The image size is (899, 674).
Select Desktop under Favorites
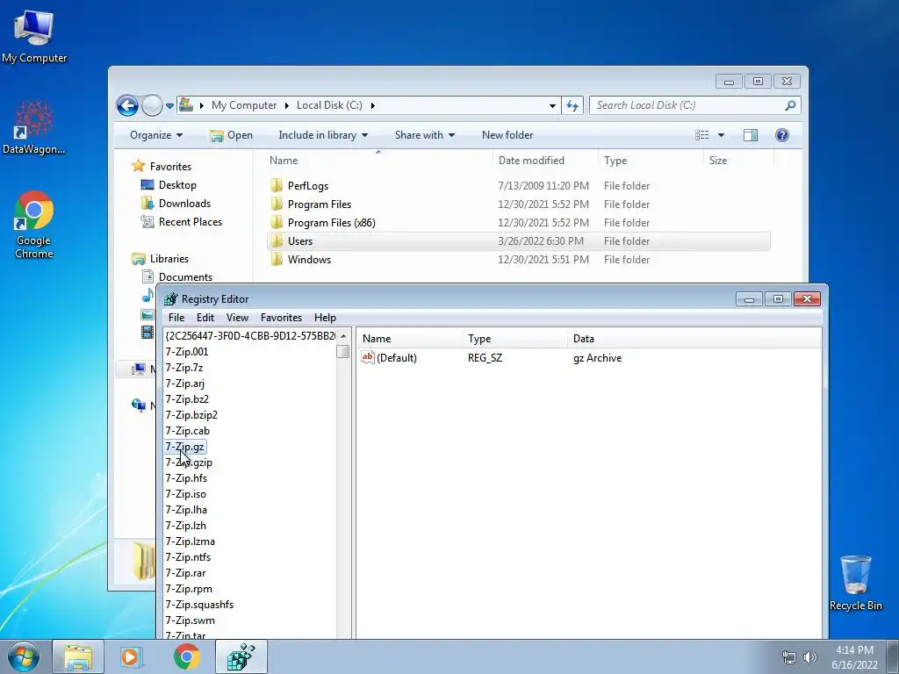tap(177, 185)
